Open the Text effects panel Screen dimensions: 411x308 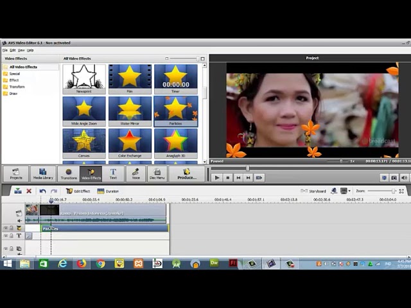[113, 174]
